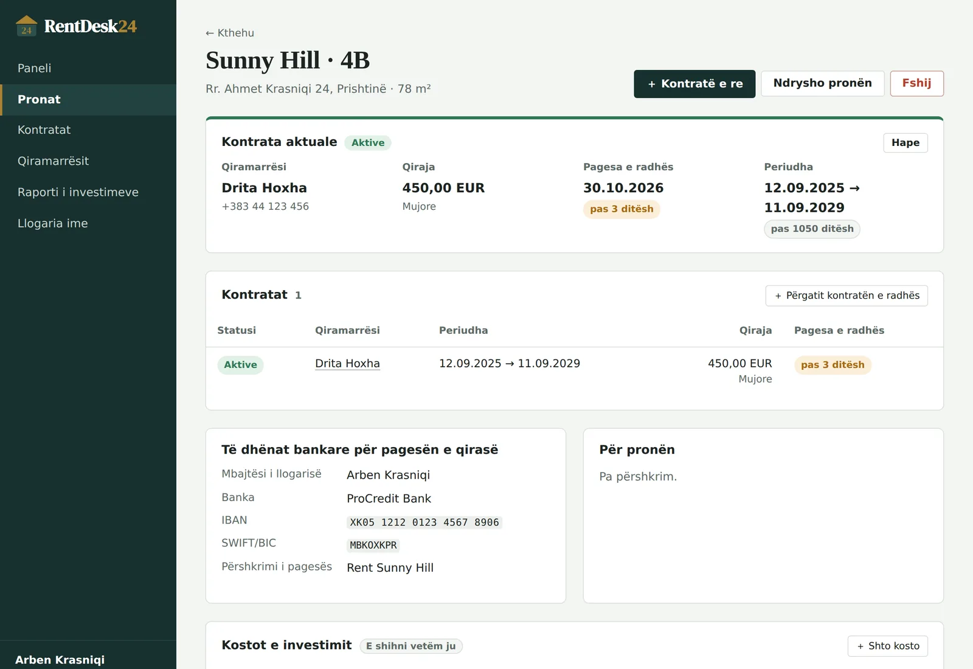Create a new contract with Kontratë e re

click(x=694, y=84)
